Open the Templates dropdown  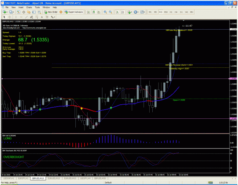click(x=142, y=12)
